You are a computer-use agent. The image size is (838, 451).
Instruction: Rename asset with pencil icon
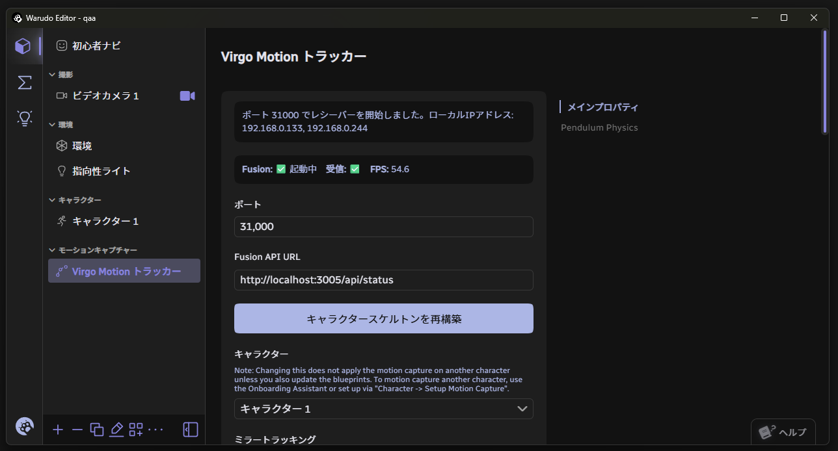tap(116, 430)
